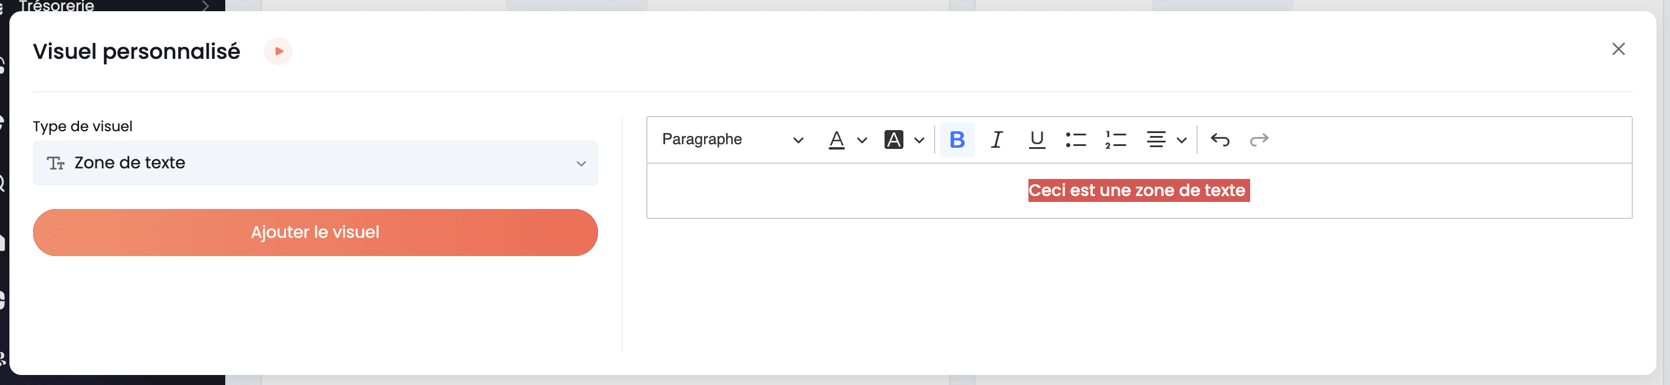The width and height of the screenshot is (1670, 385).
Task: Insert a numbered list
Action: [x=1116, y=140]
